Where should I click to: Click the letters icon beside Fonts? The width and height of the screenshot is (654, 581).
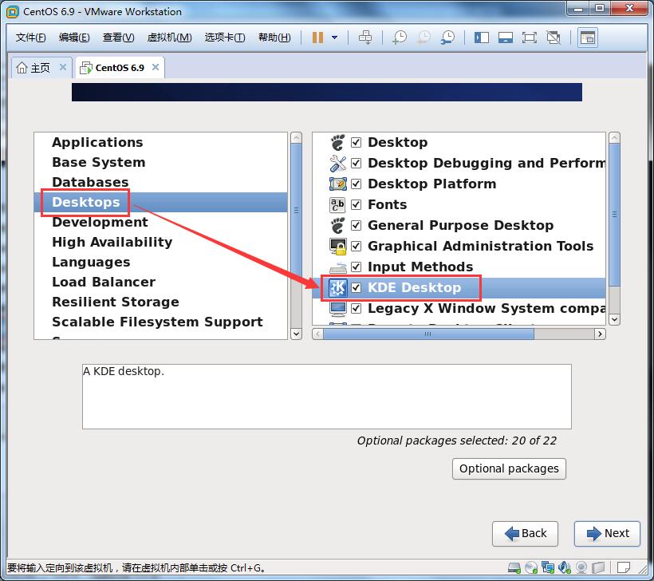(x=338, y=204)
